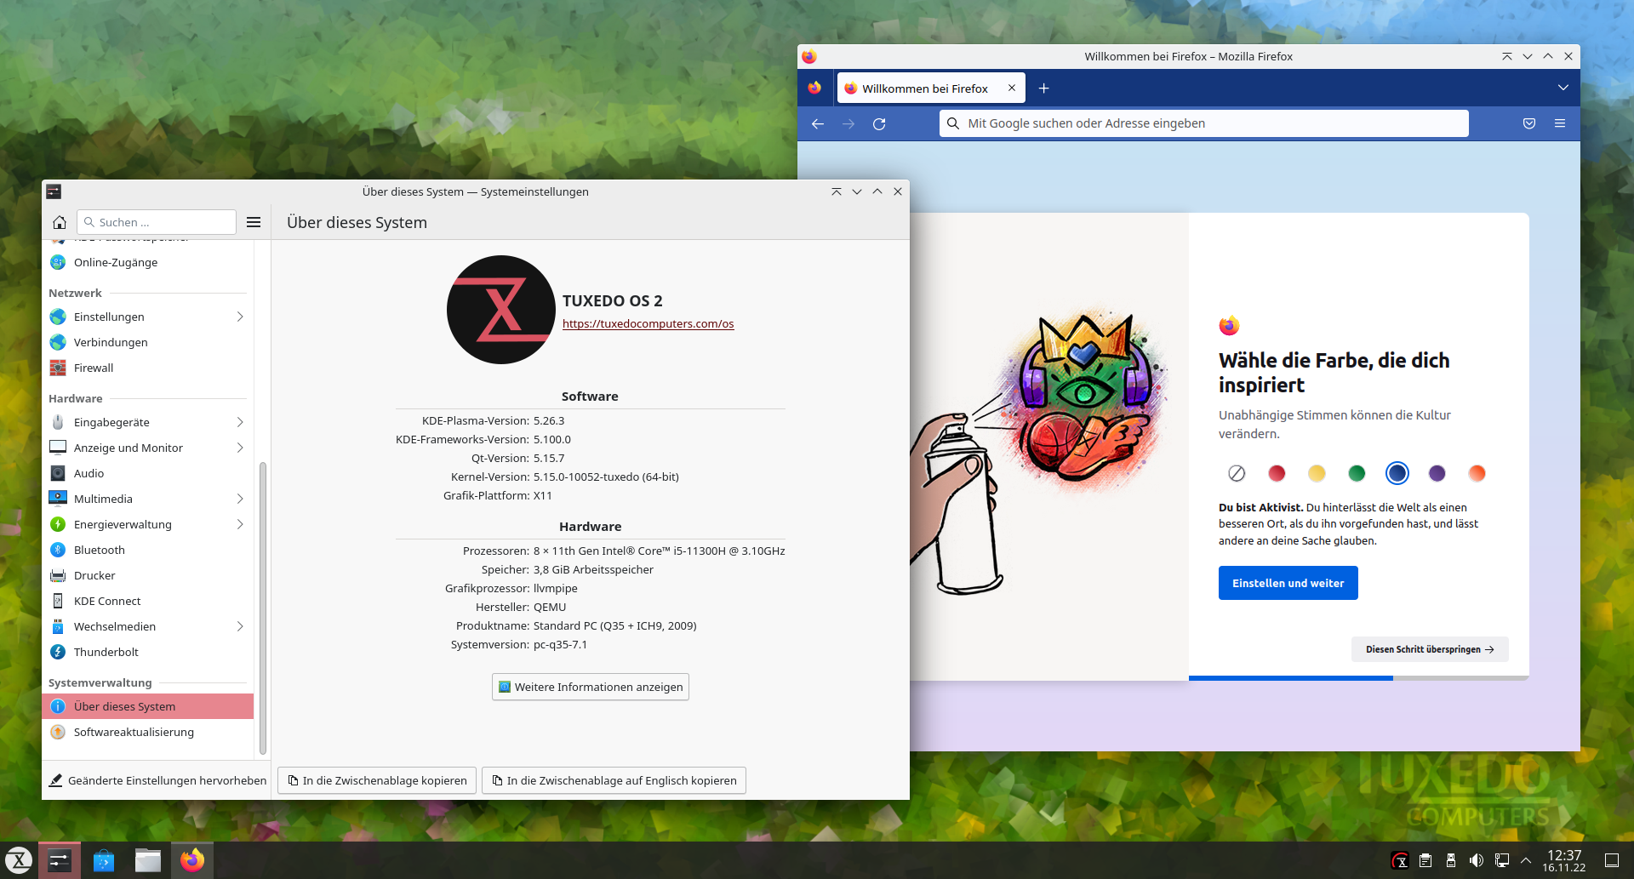The height and width of the screenshot is (879, 1634).
Task: Click Einstellen und weiter button
Action: (1288, 583)
